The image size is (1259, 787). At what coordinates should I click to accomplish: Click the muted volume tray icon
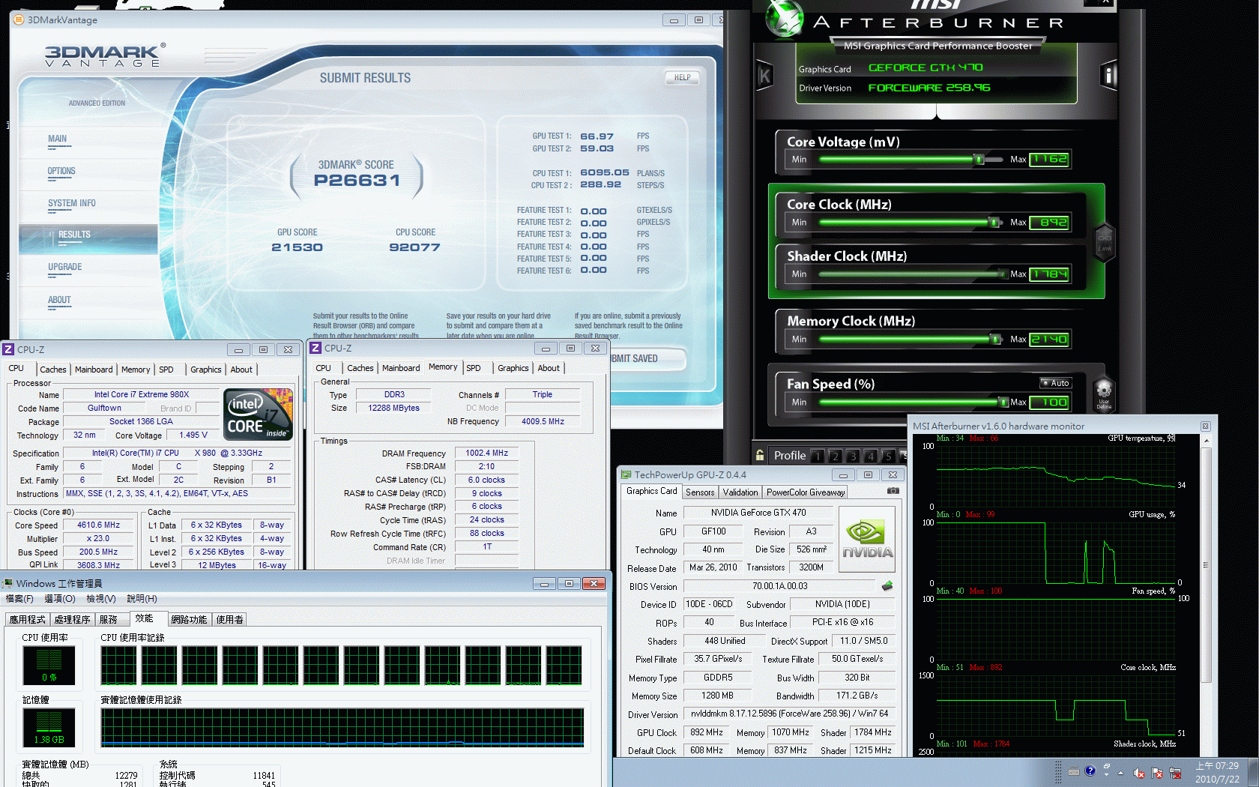coord(1139,773)
